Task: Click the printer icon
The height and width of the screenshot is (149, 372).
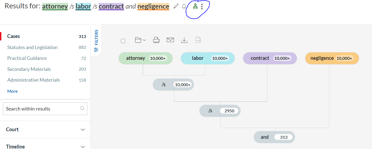Action: click(x=156, y=40)
